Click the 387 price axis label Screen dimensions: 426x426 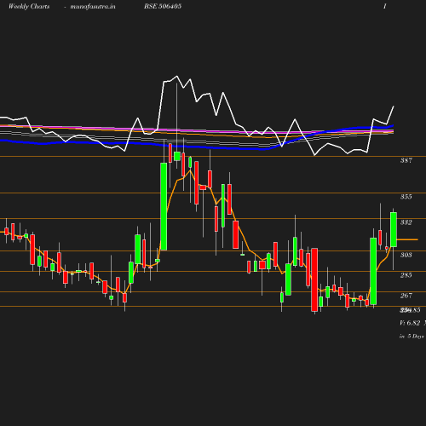click(x=406, y=160)
